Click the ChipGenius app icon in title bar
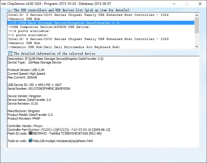The width and height of the screenshot is (207, 163). point(3,4)
